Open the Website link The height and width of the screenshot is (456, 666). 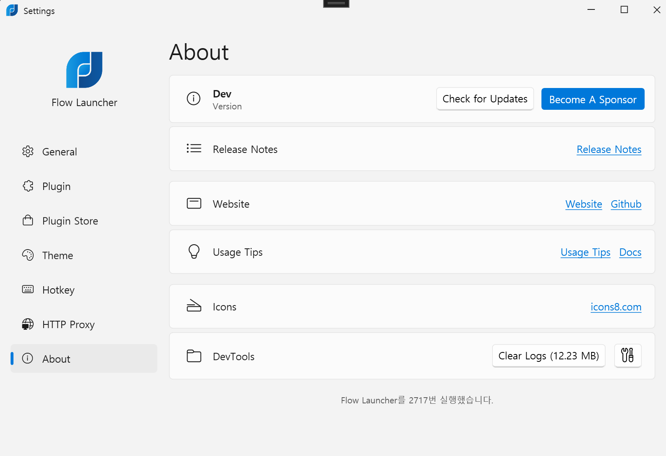(584, 204)
